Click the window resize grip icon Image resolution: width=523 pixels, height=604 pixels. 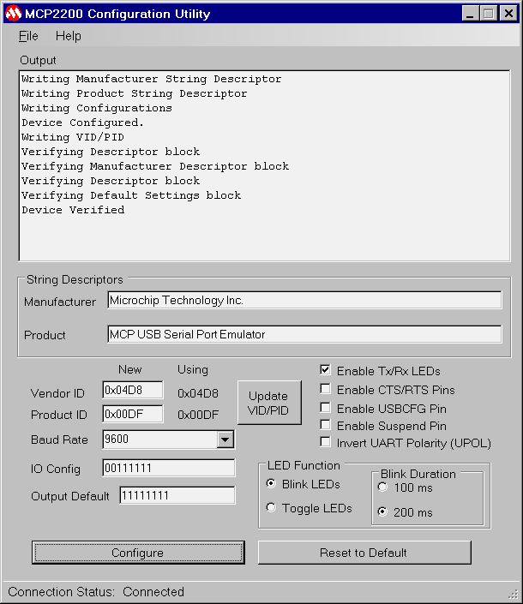tap(514, 594)
